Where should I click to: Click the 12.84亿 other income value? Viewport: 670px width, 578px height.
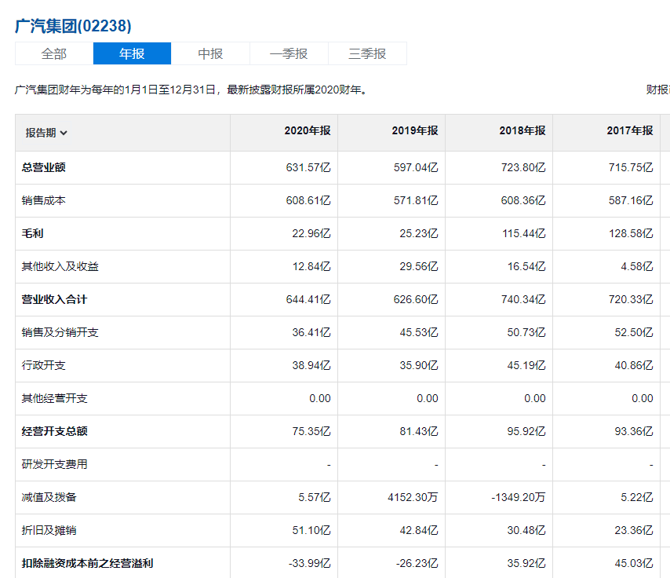311,266
